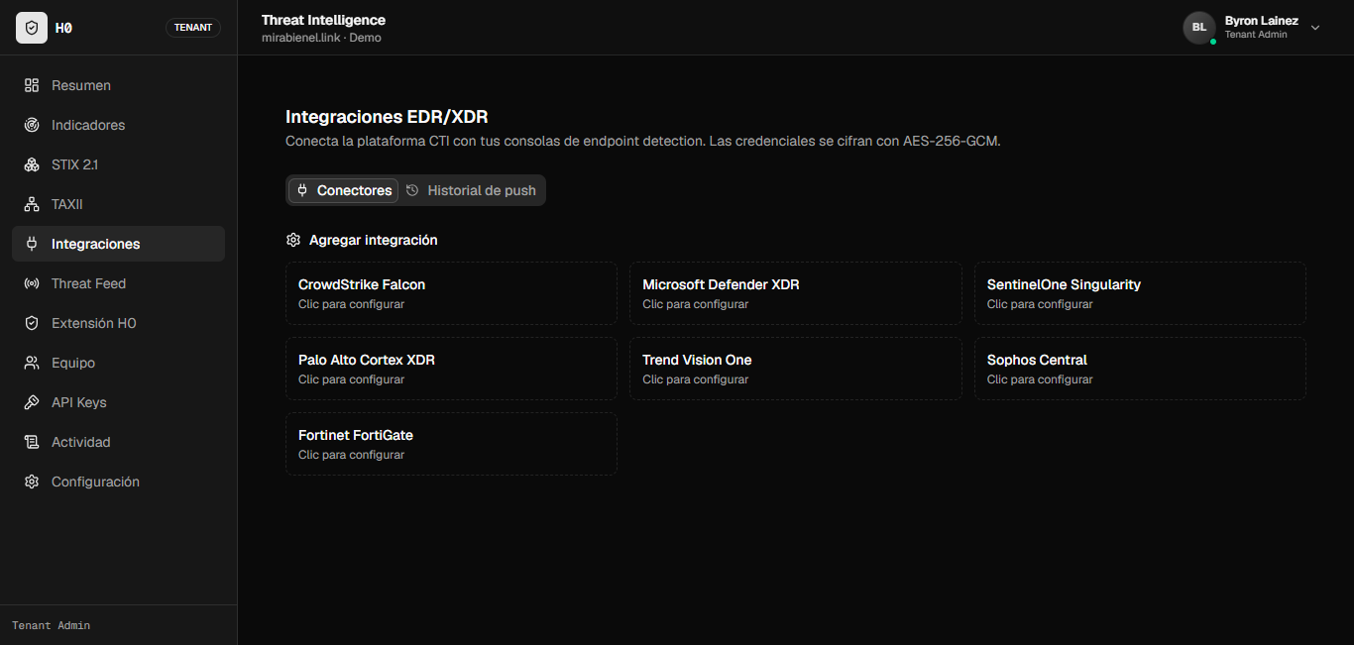This screenshot has height=645, width=1354.
Task: Click the Agregar integración label
Action: tap(374, 240)
